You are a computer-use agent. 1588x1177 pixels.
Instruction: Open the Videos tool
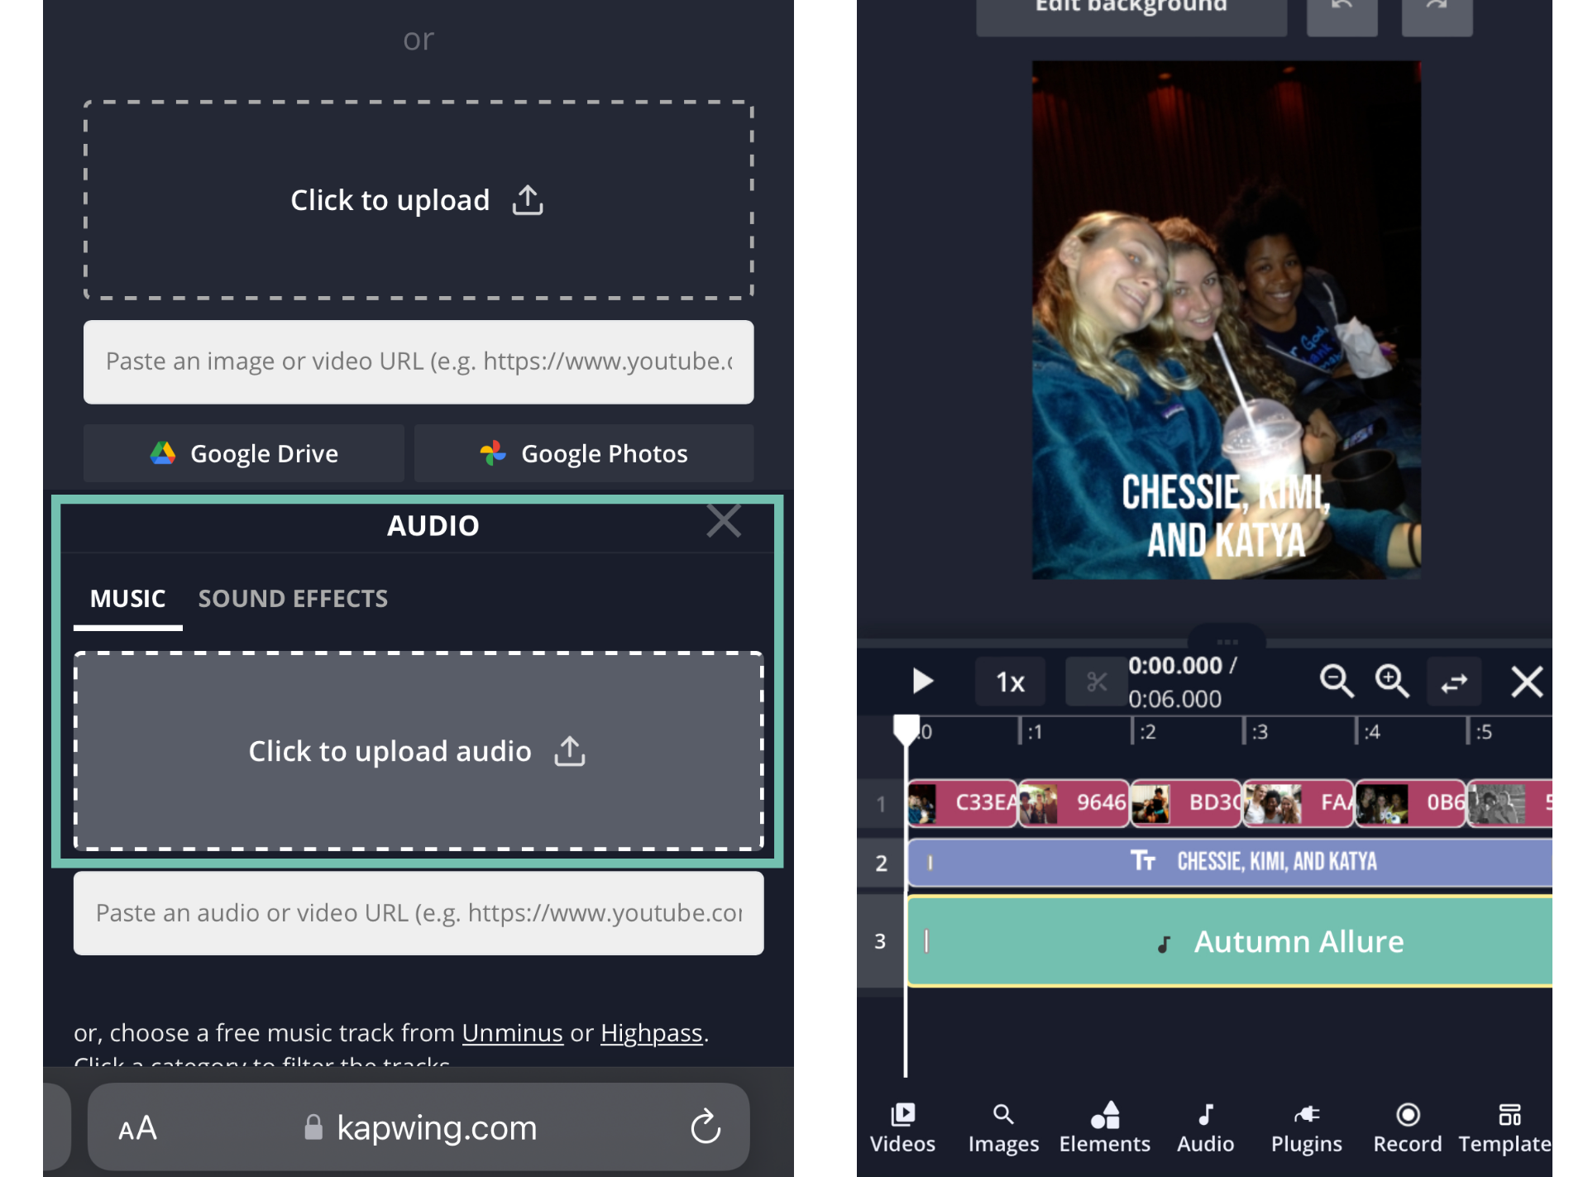(902, 1127)
